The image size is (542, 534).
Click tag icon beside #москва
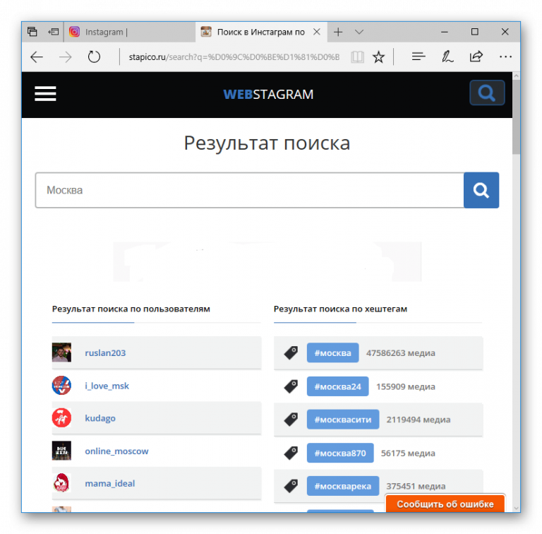[291, 352]
